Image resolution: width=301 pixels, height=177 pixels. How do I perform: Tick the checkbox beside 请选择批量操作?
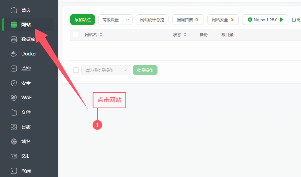76,70
